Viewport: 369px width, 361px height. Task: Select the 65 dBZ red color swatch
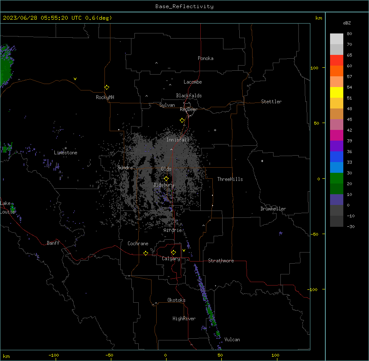coord(336,60)
